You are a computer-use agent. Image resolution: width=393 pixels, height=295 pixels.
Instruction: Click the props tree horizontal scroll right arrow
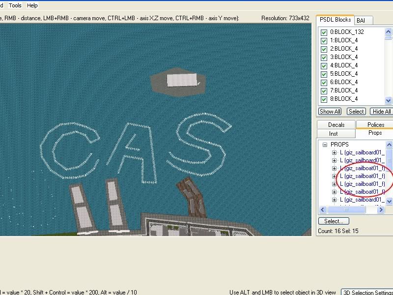tap(381, 210)
